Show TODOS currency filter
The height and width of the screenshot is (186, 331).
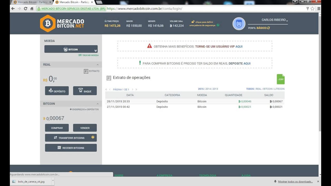click(x=250, y=89)
